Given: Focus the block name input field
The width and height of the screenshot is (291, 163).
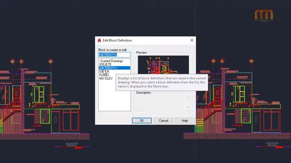Looking at the screenshot, I should 115,55.
